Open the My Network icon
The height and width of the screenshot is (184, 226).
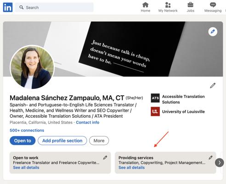pyautogui.click(x=168, y=5)
